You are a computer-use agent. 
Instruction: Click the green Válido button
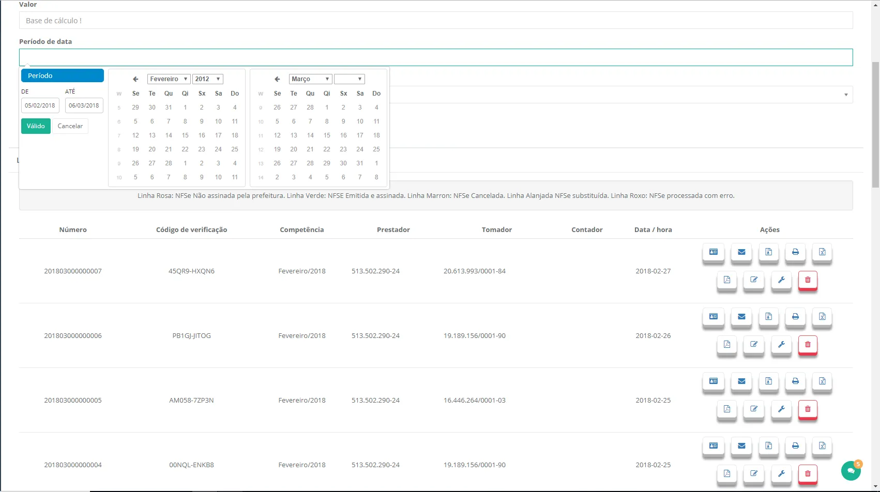(x=36, y=126)
